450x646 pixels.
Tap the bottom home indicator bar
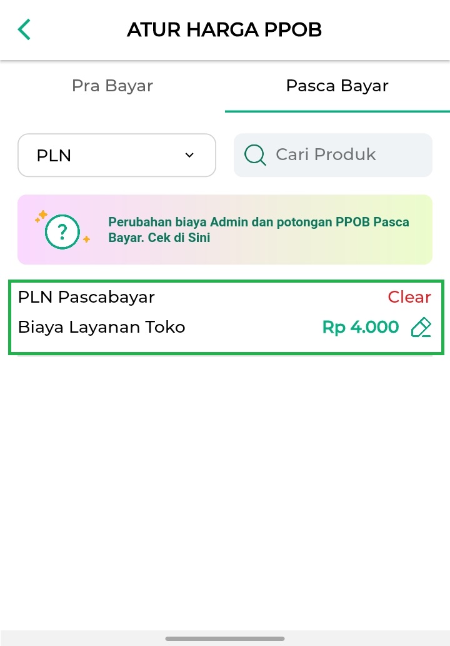coord(225,638)
